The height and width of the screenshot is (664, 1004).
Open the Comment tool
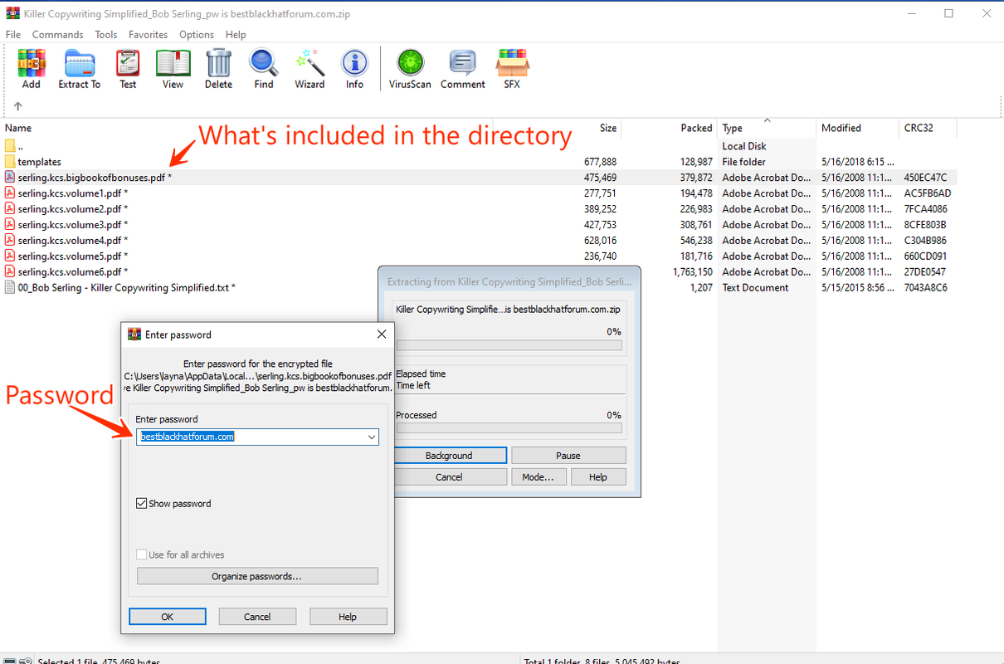click(463, 69)
